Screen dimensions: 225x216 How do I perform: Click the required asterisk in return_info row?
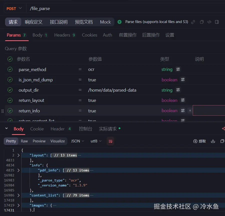point(190,111)
